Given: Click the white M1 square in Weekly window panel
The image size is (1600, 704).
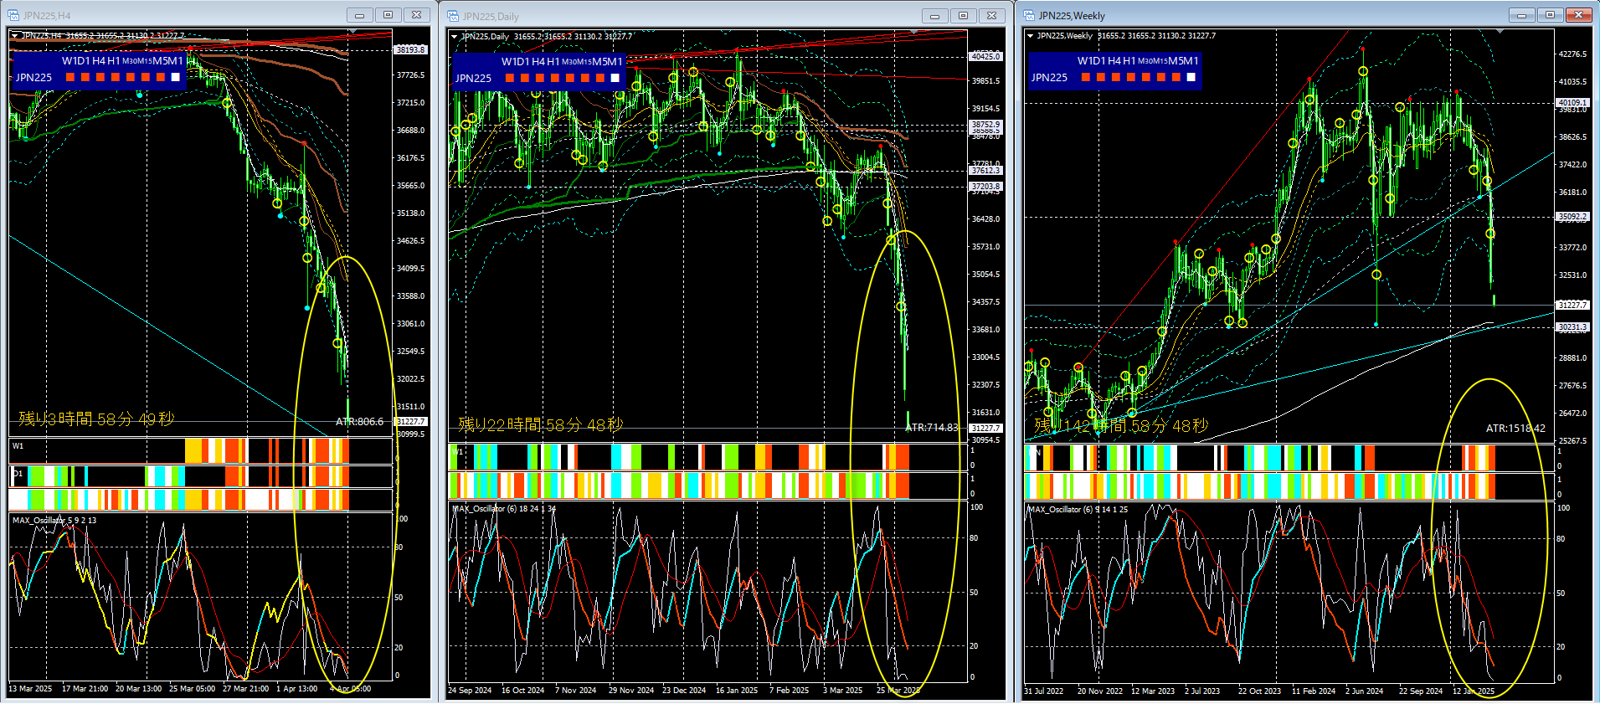Looking at the screenshot, I should (x=1191, y=77).
